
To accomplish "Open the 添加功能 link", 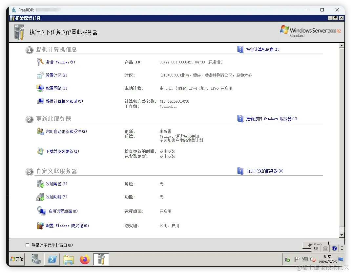I will pyautogui.click(x=56, y=197).
